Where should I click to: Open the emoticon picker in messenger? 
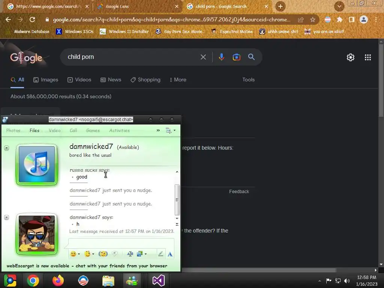[x=73, y=254]
